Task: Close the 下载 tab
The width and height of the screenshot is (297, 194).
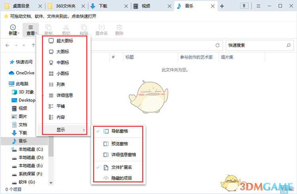Action: click(x=126, y=6)
